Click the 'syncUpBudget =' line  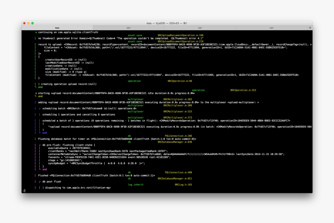[96, 163]
